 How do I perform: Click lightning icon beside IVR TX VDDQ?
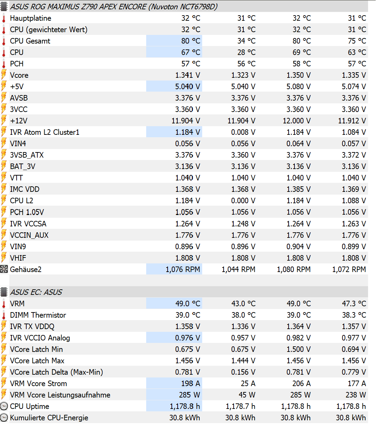point(4,326)
